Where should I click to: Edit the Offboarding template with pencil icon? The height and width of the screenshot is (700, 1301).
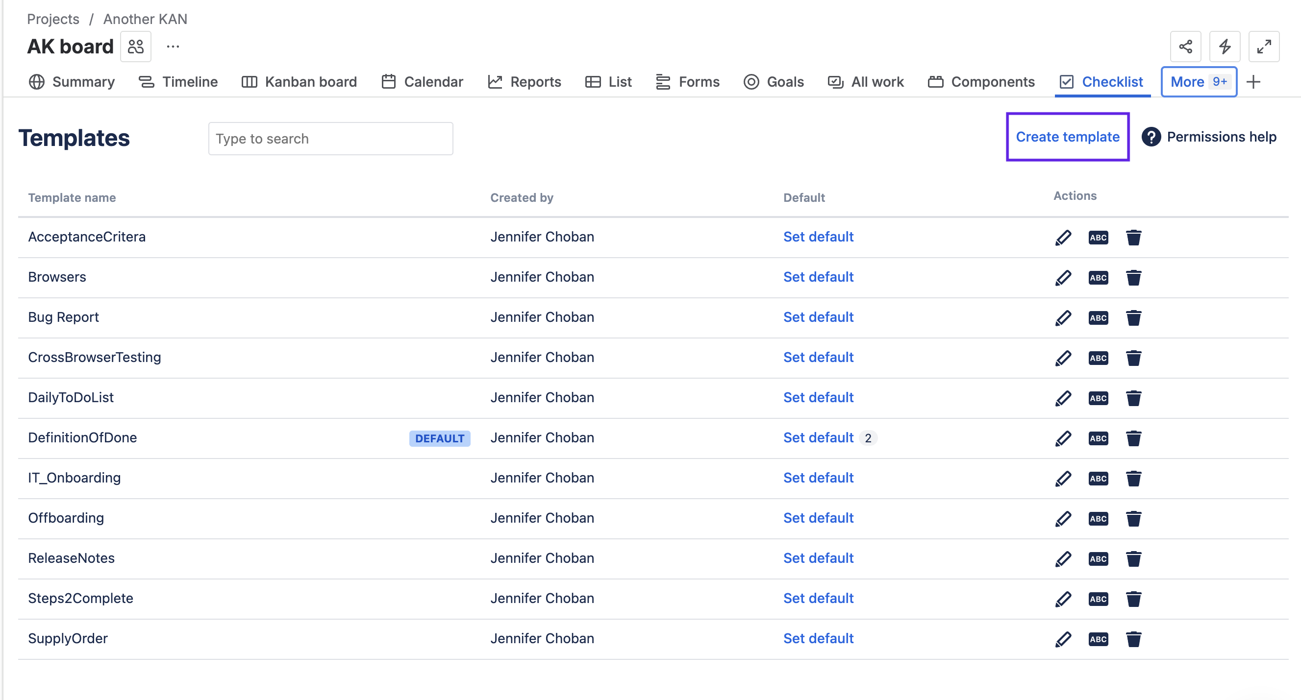click(x=1063, y=518)
